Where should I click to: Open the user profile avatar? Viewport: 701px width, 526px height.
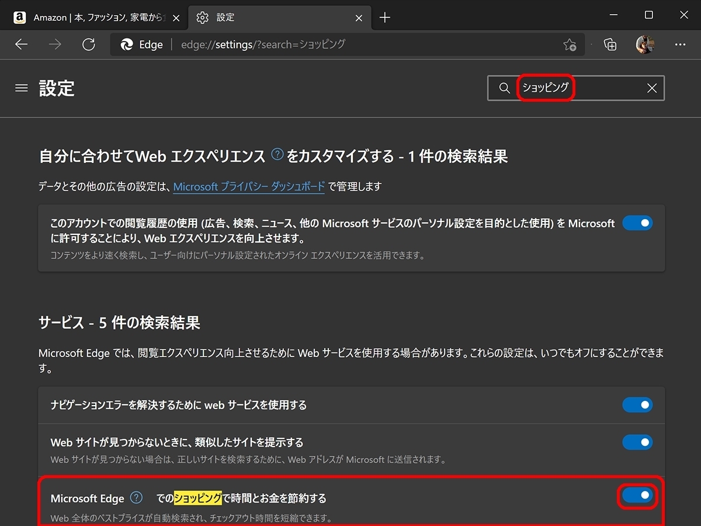[x=645, y=44]
